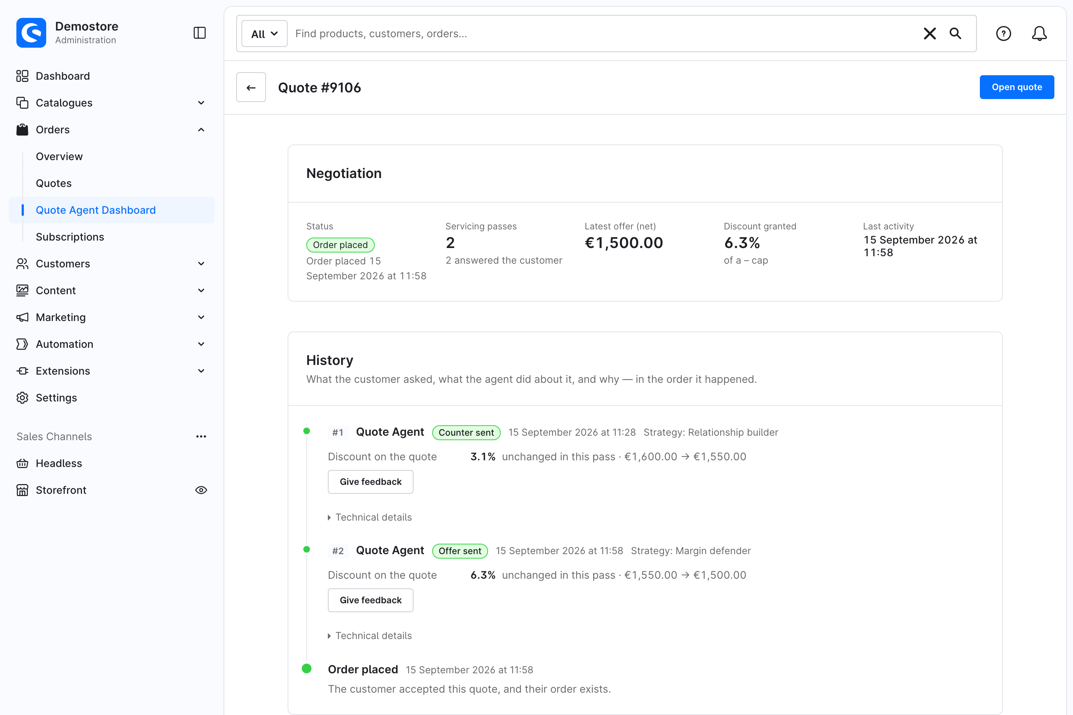The width and height of the screenshot is (1073, 715).
Task: Click the Headless basket icon
Action: 22,463
